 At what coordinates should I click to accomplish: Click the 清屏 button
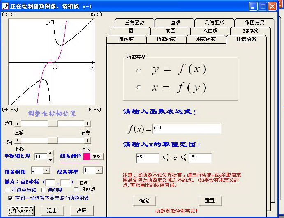(x=82, y=211)
